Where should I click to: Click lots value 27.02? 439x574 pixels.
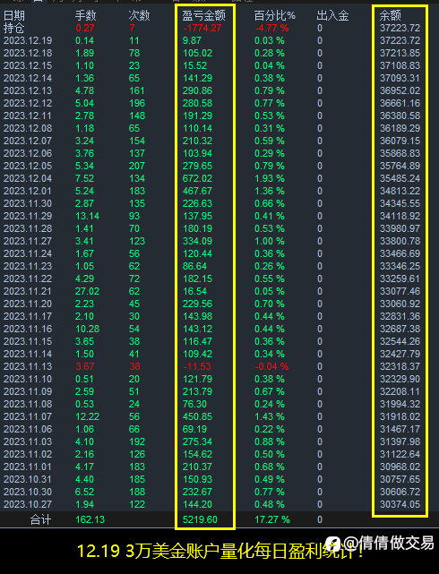click(x=87, y=291)
